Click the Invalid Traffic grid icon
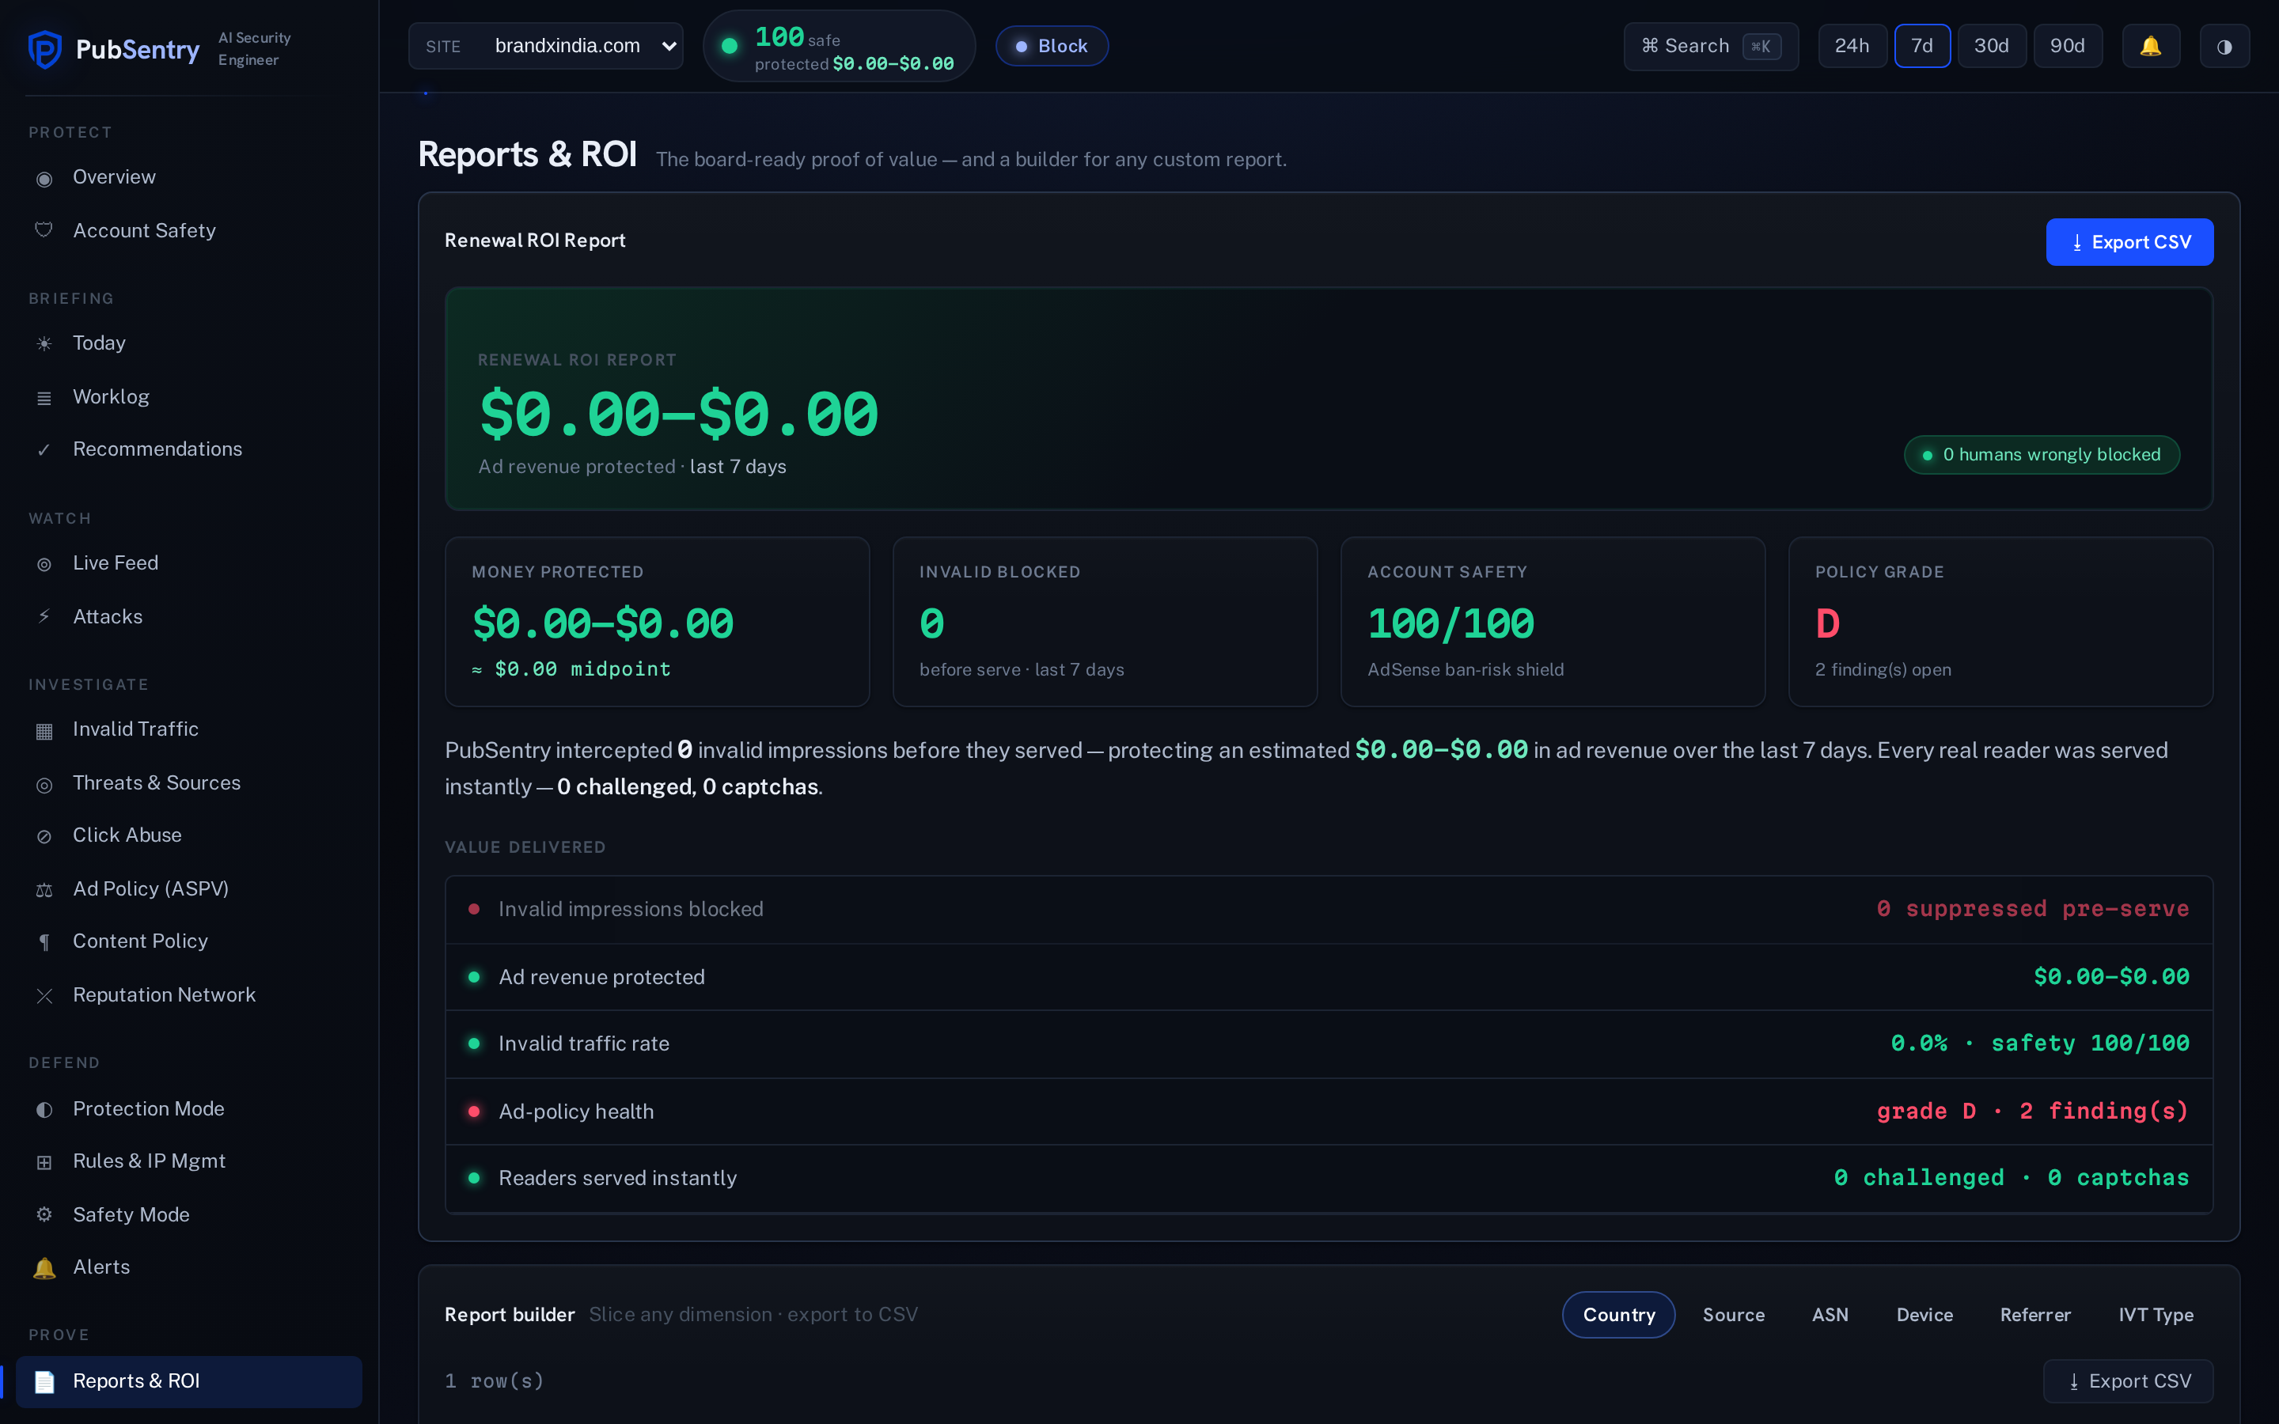The width and height of the screenshot is (2279, 1424). point(44,731)
